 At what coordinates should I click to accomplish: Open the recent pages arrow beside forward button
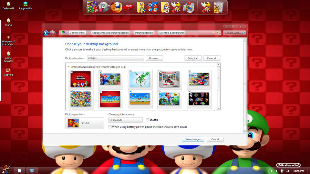[x=57, y=33]
